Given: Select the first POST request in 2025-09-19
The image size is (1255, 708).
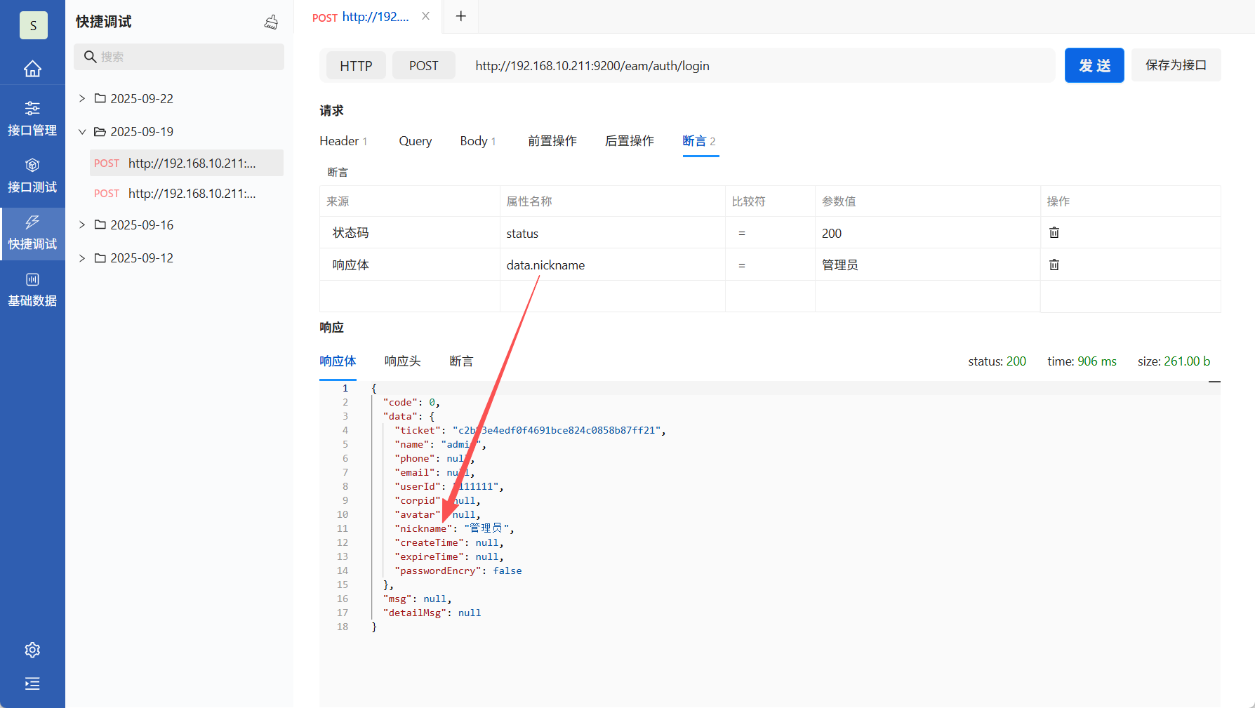Looking at the screenshot, I should (x=187, y=163).
